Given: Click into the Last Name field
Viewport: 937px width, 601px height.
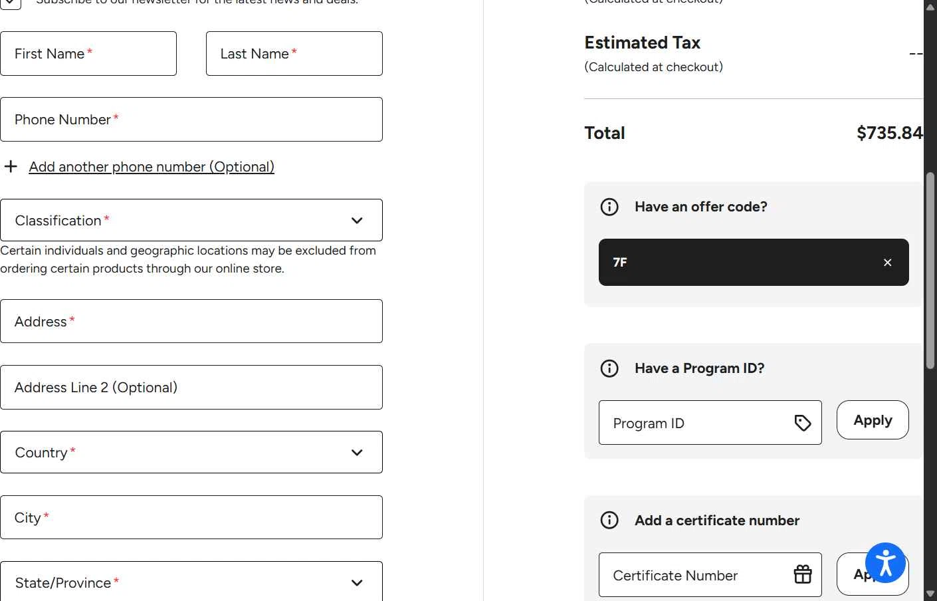Looking at the screenshot, I should [294, 54].
